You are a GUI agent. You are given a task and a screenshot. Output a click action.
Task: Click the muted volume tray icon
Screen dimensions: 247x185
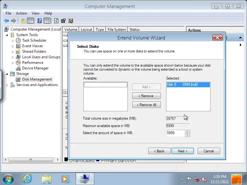(x=204, y=179)
